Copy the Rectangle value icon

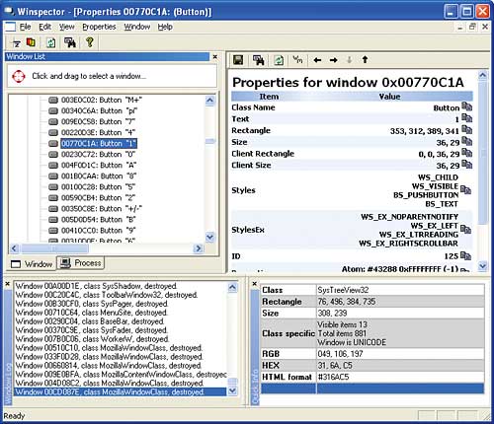pos(466,130)
